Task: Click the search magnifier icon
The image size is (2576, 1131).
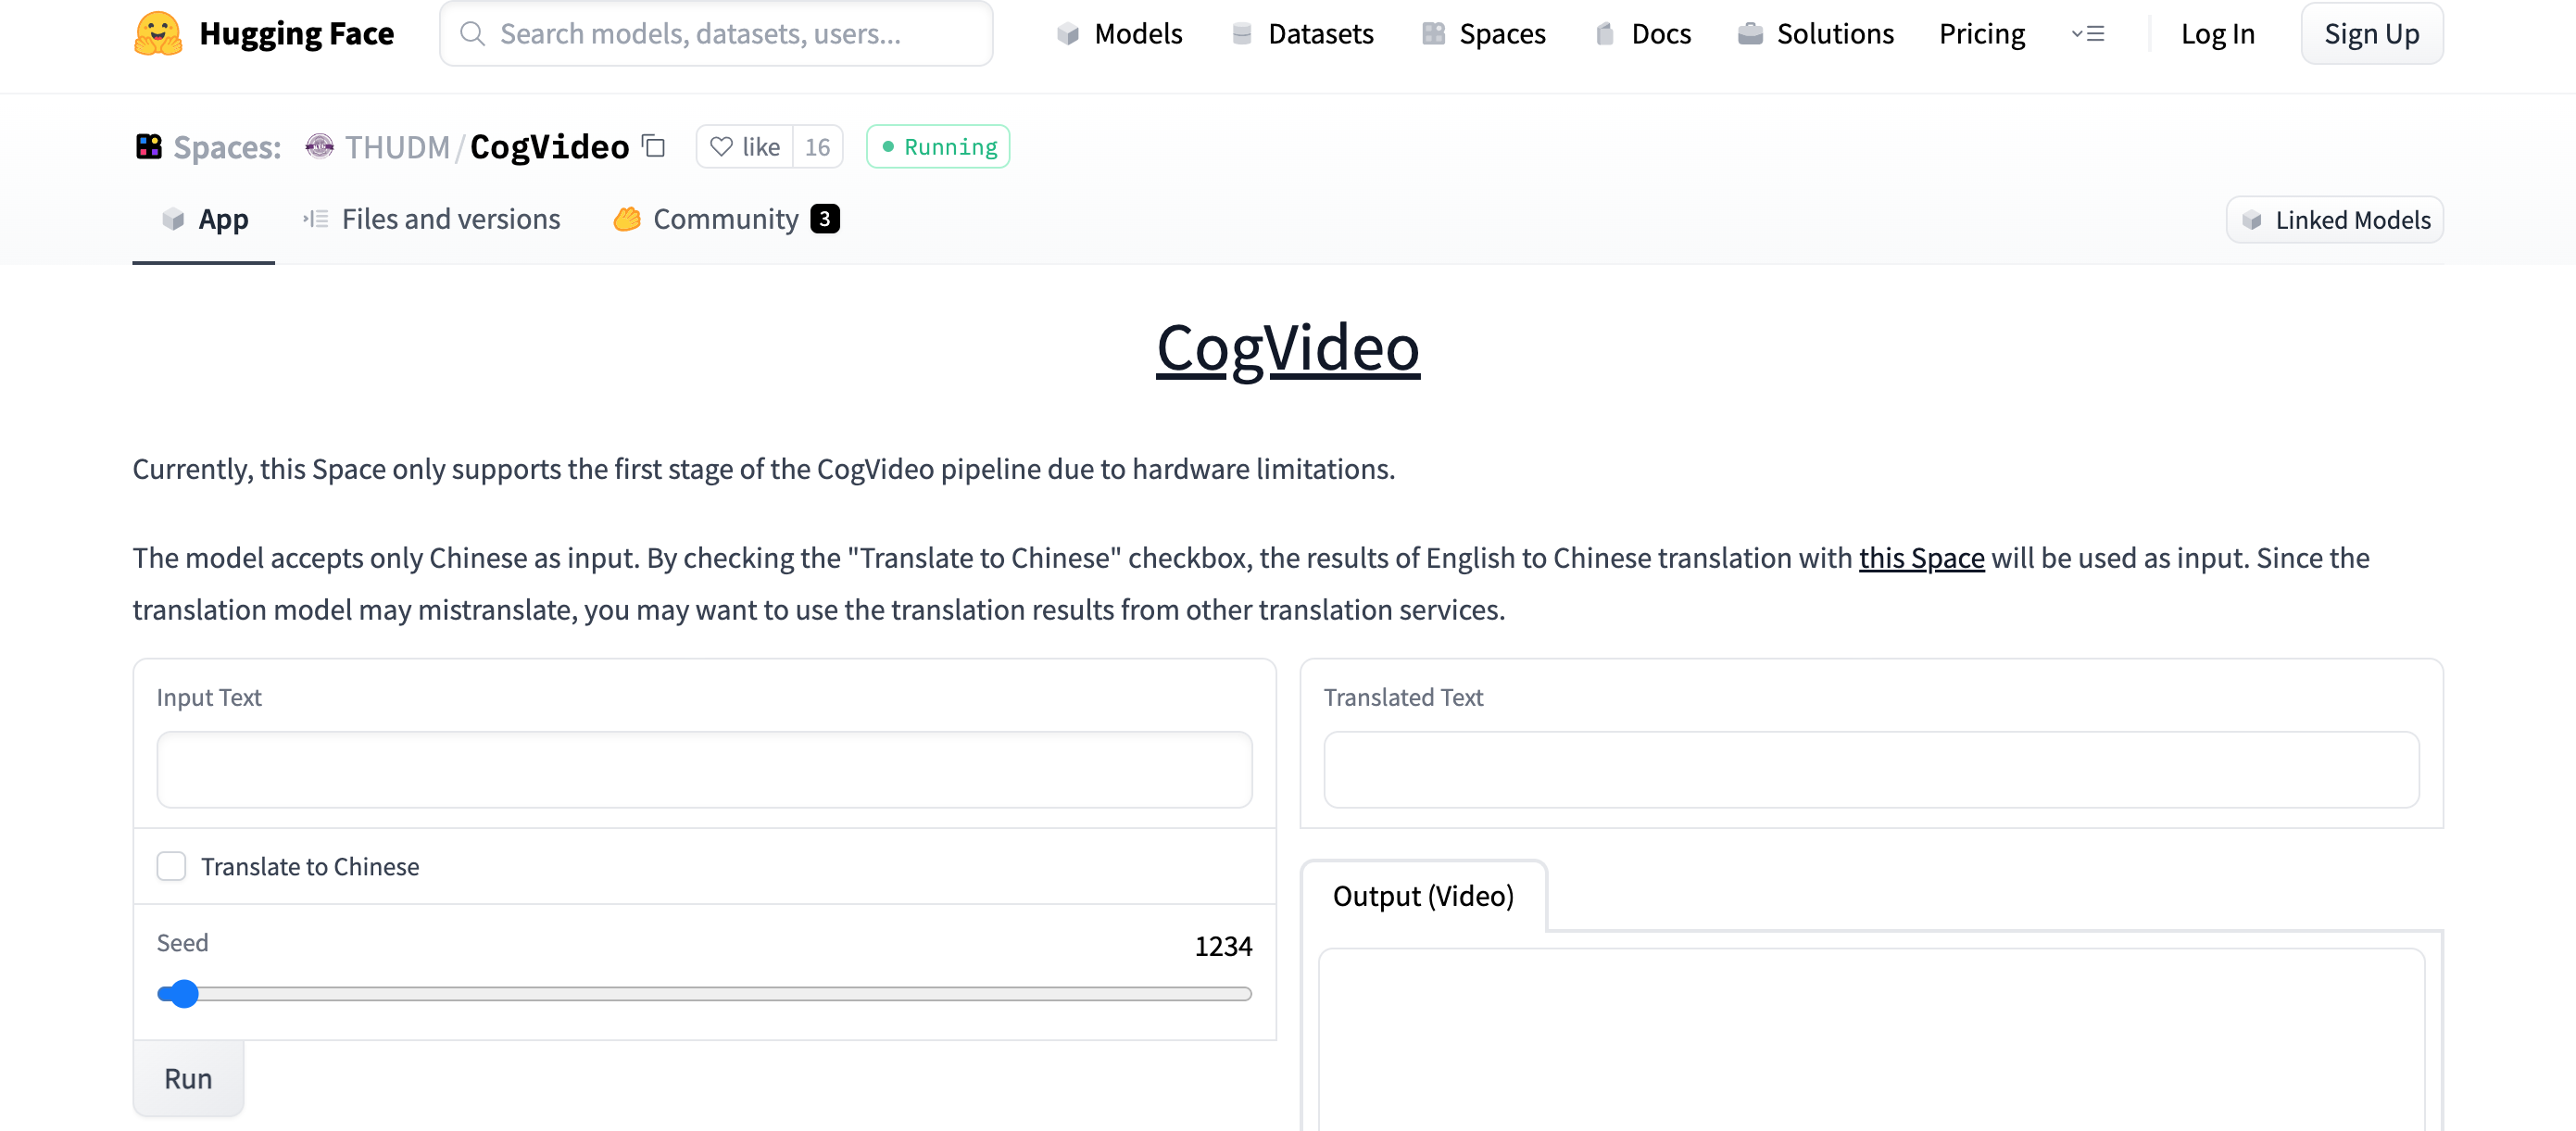Action: click(472, 34)
